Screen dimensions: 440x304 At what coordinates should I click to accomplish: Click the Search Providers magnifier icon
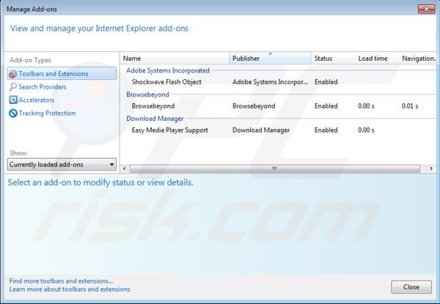13,87
